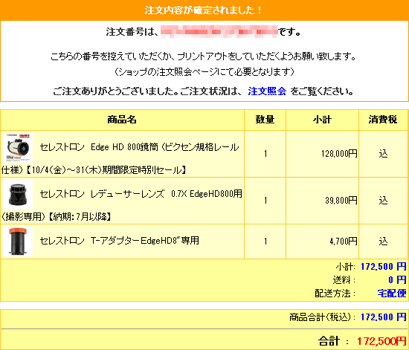Click the 商品合計(税込) 172,500 円 value
Image resolution: width=409 pixels, height=350 pixels.
point(384,317)
